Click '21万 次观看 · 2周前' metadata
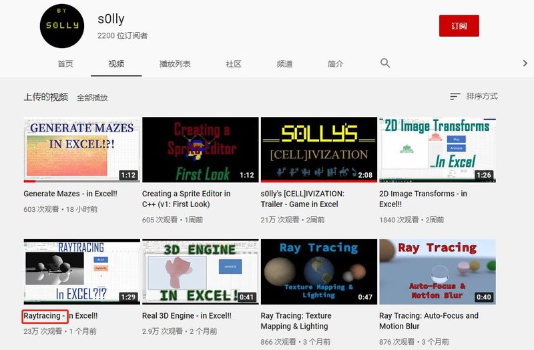Viewport: 534px width, 350px height. click(292, 220)
